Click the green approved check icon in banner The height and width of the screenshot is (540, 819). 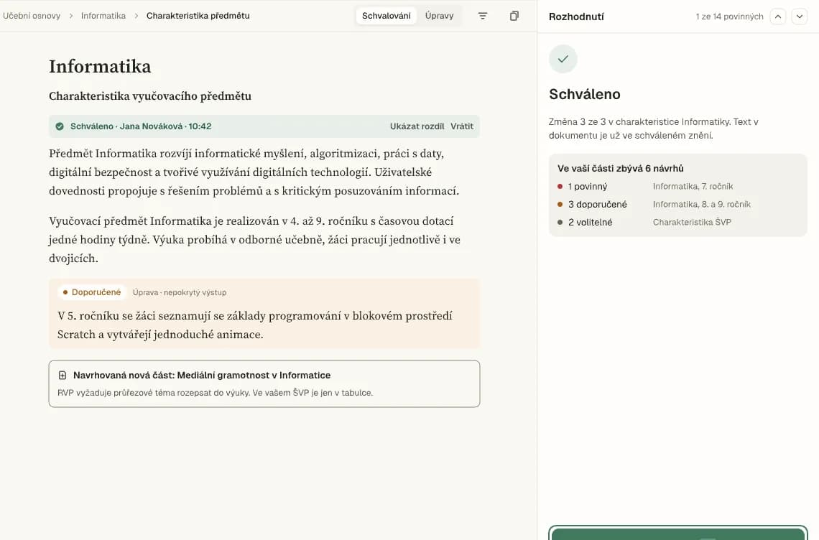tap(60, 126)
